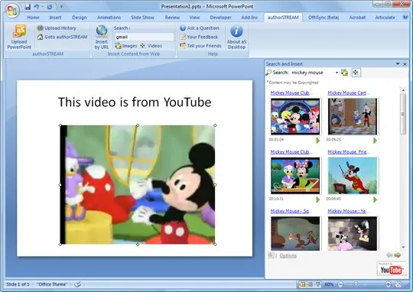Screen dimensions: 413x292
Task: Open the Add-Ins tab
Action: pyautogui.click(x=249, y=18)
